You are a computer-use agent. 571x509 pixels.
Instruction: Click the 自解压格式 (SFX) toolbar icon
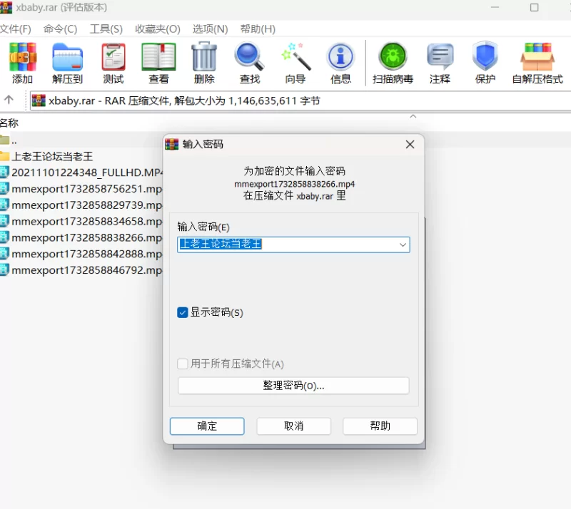tap(537, 57)
